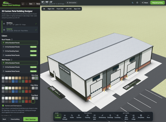Click the red walls colour swatch
The height and width of the screenshot is (122, 166).
pyautogui.click(x=26, y=91)
